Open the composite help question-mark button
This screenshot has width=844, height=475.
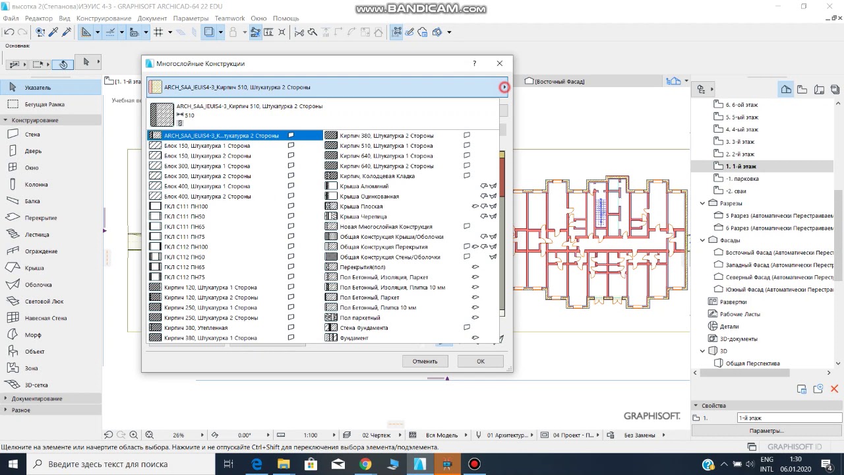click(x=474, y=63)
